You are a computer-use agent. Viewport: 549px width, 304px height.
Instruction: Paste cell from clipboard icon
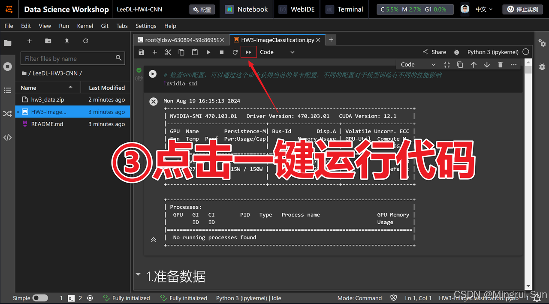coord(195,52)
